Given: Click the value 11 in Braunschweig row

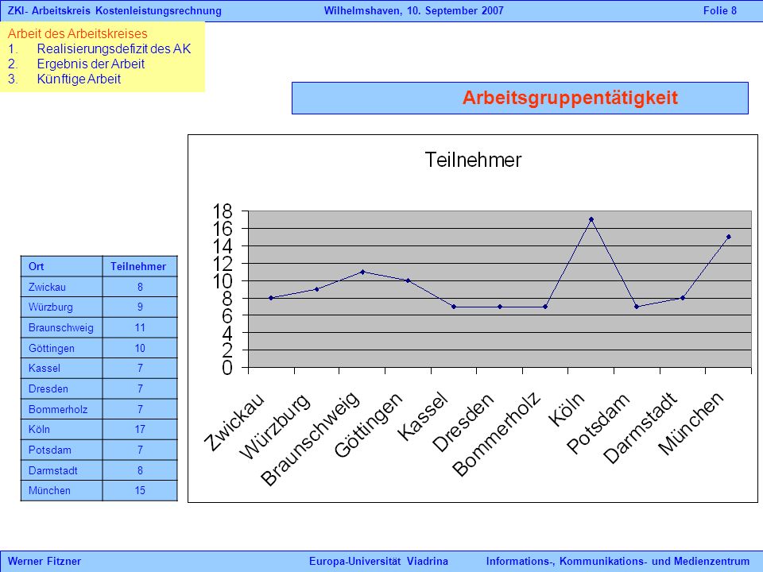Looking at the screenshot, I should 140,327.
